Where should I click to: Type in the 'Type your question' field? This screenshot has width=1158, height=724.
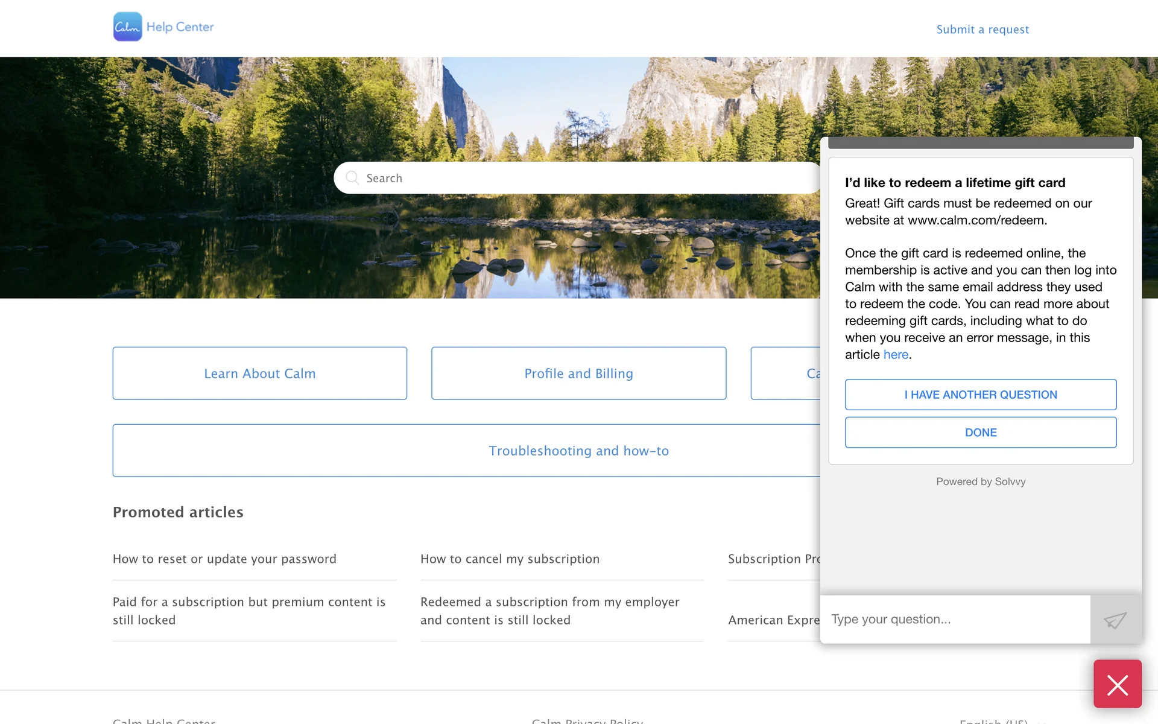pos(954,620)
